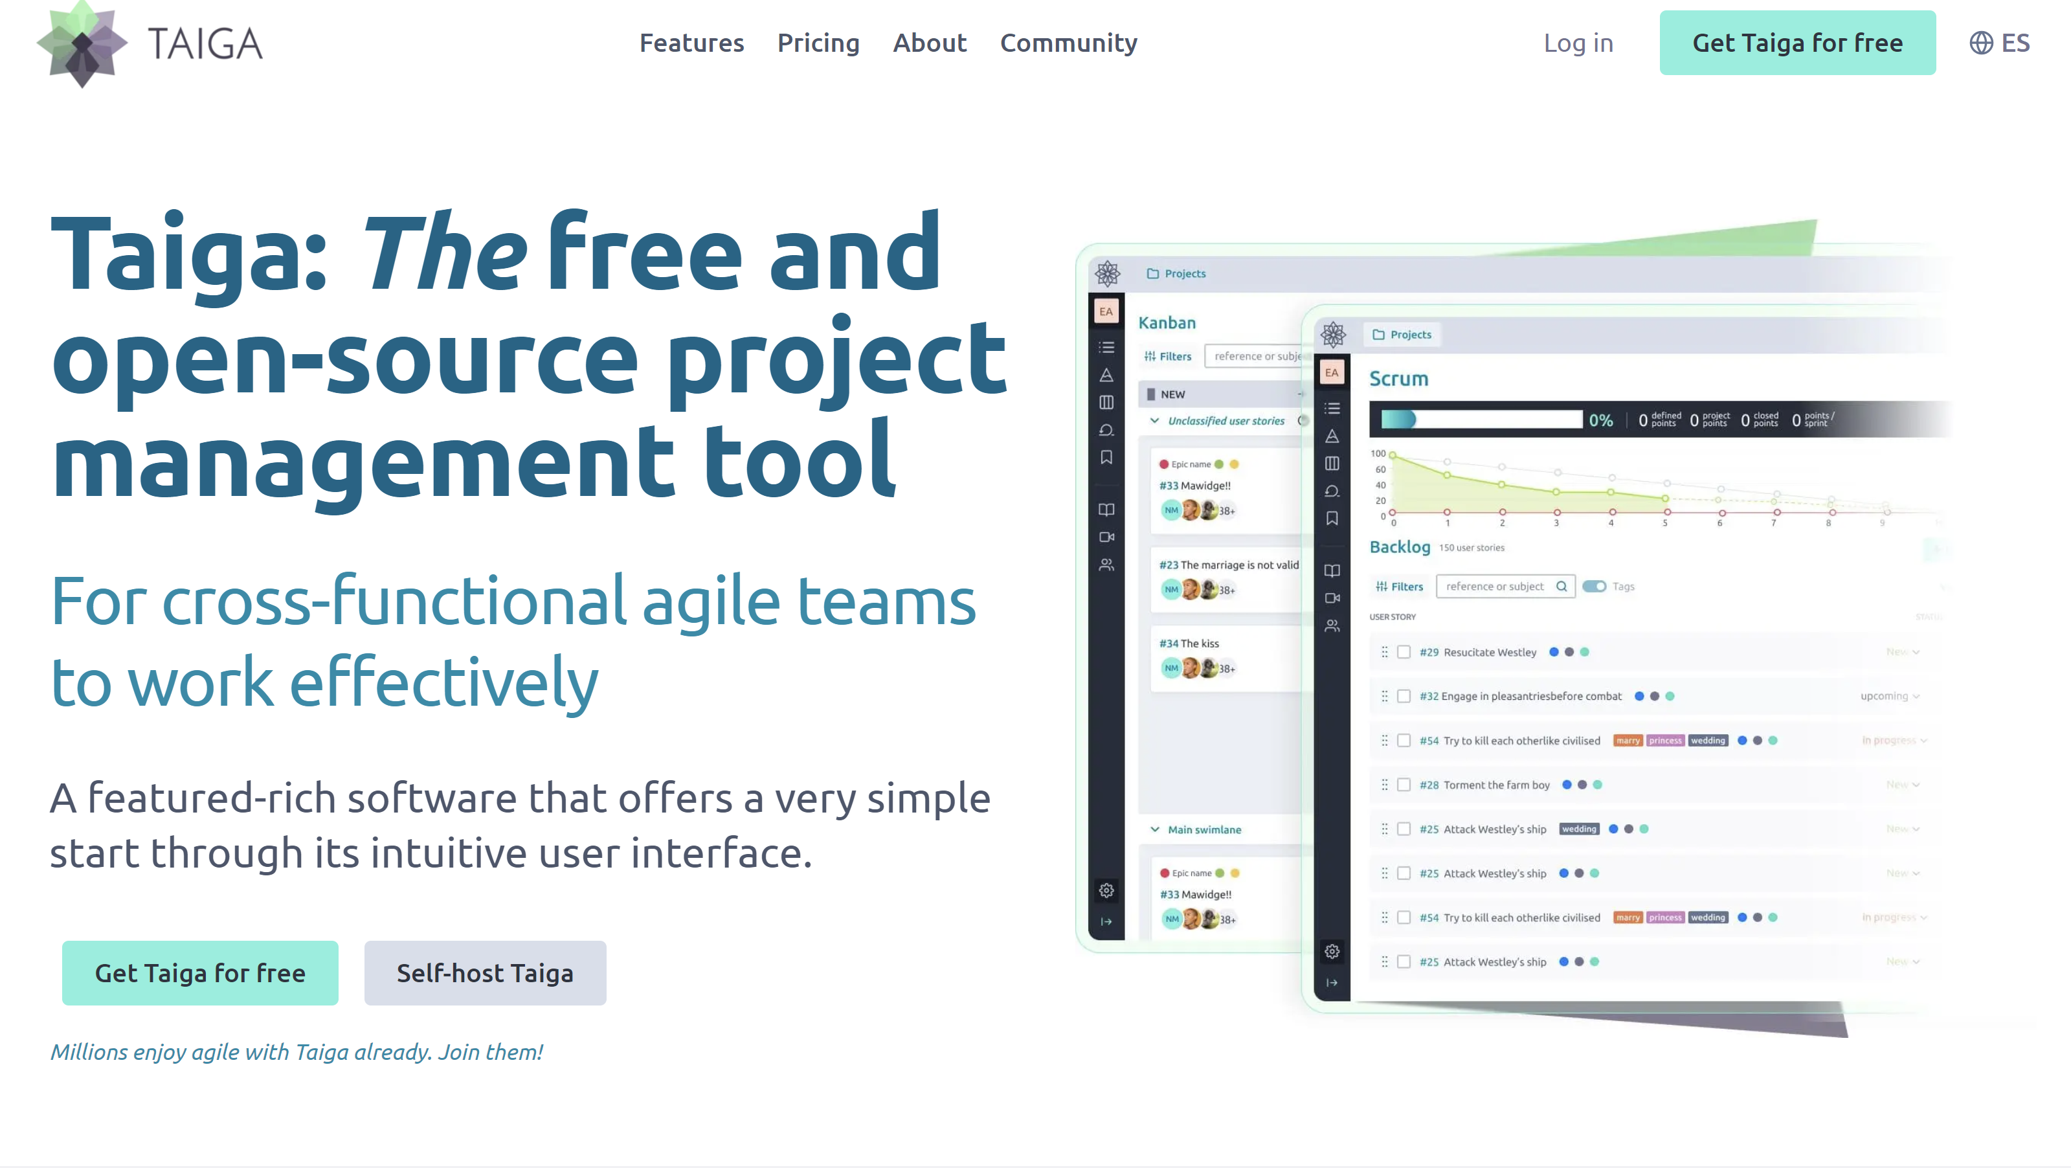Click the Taiga logo icon in the header
Image resolution: width=2071 pixels, height=1168 pixels.
coord(81,44)
